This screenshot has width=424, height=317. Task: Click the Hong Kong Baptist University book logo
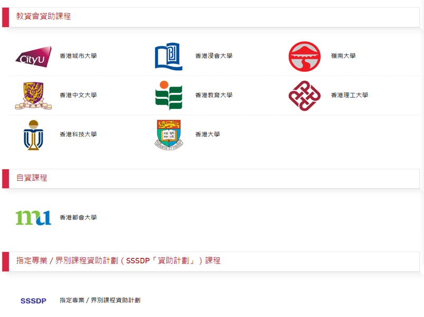pyautogui.click(x=169, y=57)
